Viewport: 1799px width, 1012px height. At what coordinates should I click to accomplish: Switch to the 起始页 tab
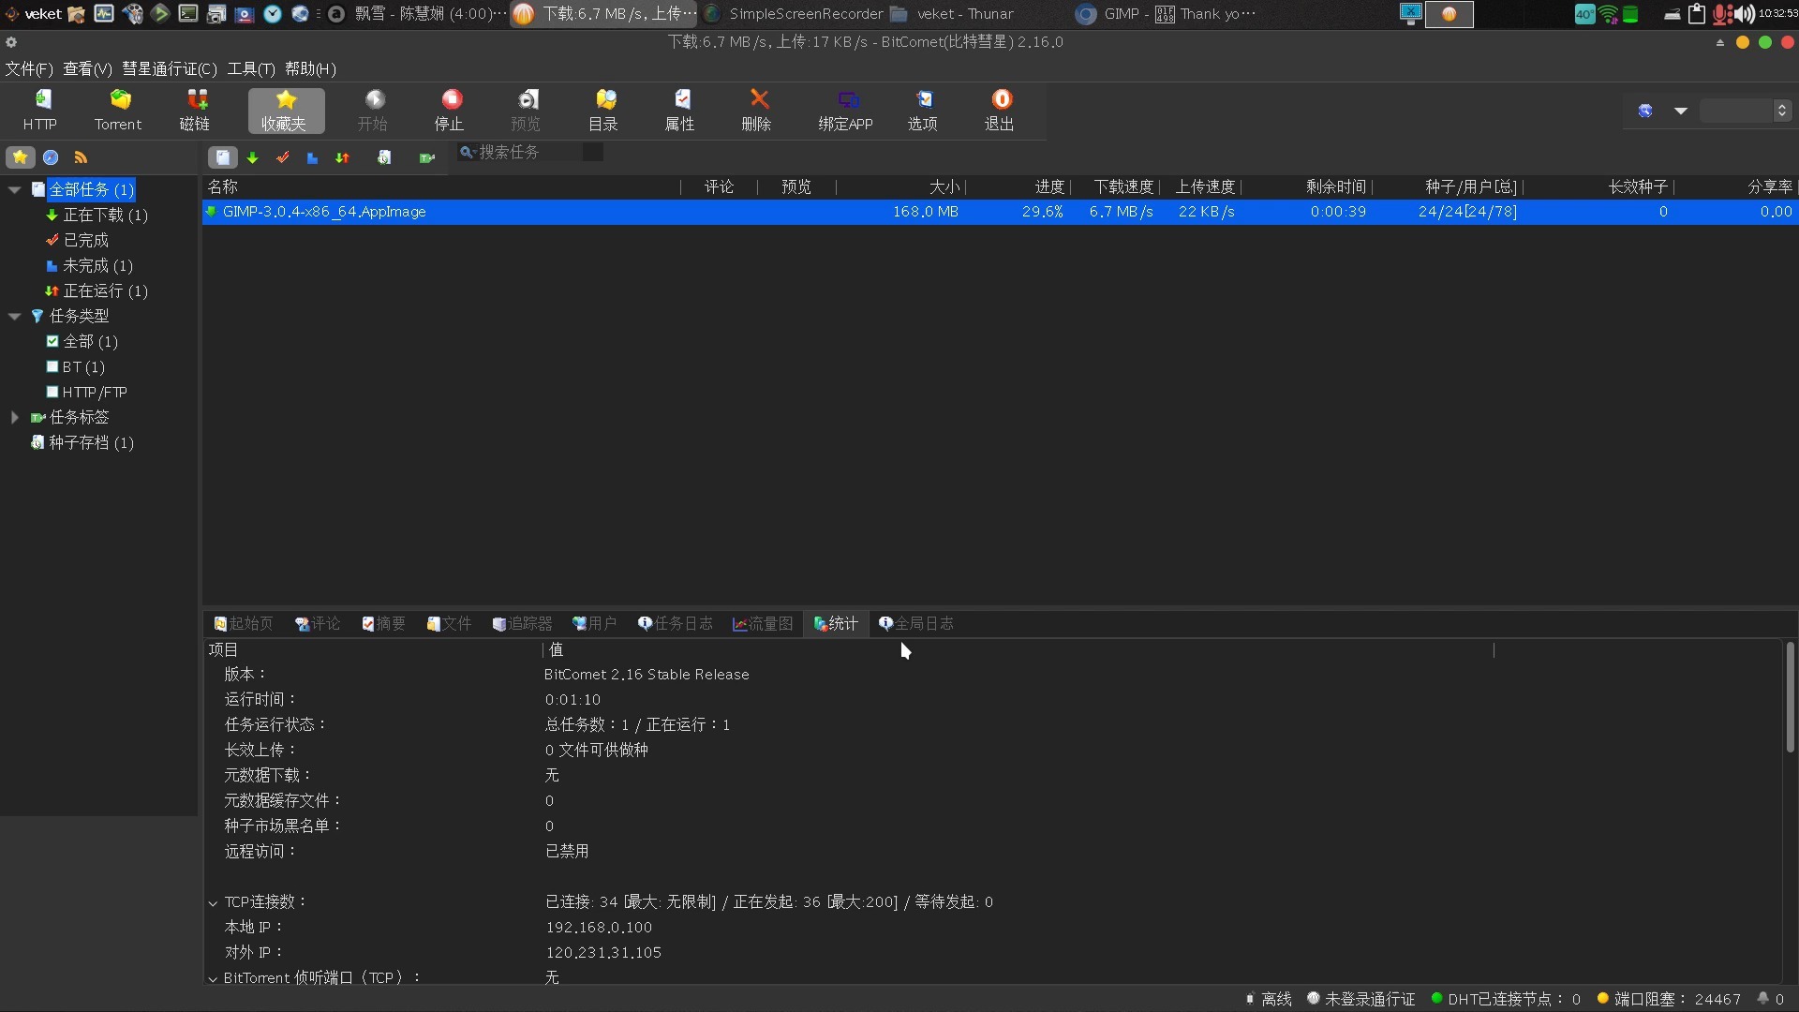pyautogui.click(x=244, y=623)
